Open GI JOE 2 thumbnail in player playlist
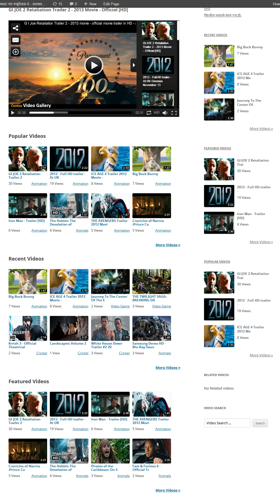280x499 pixels. pyautogui.click(x=158, y=31)
